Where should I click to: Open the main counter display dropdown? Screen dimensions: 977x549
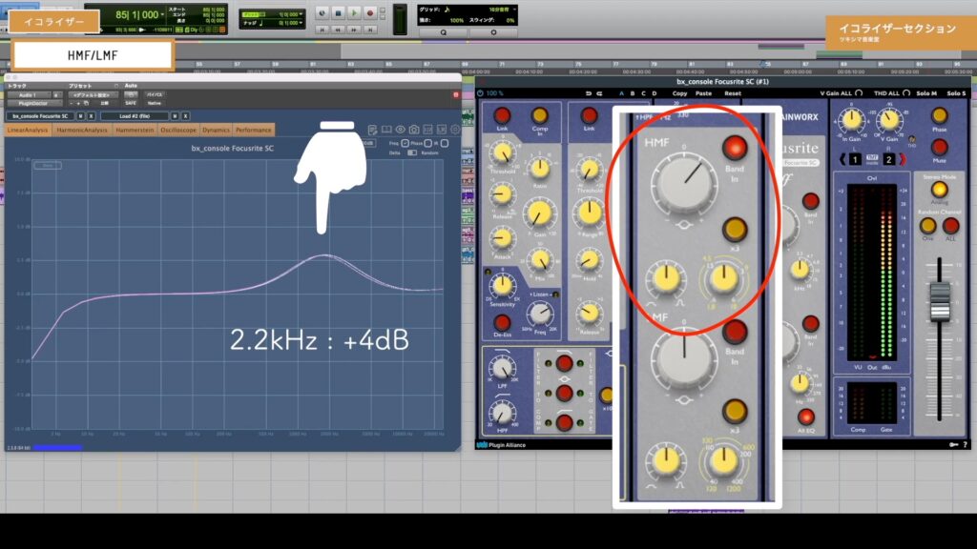point(162,14)
